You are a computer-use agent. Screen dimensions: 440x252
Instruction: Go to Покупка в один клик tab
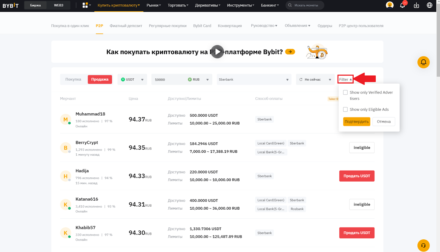click(70, 26)
